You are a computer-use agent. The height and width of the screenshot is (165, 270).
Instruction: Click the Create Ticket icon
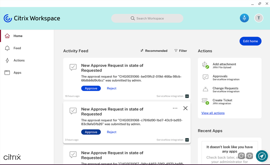(206, 101)
